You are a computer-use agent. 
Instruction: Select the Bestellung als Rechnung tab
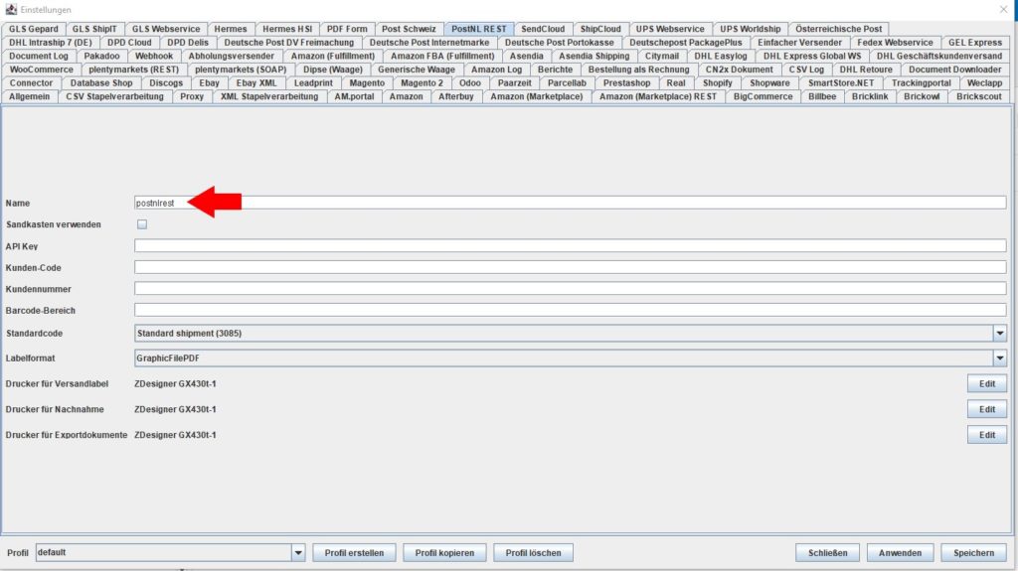[x=639, y=70]
